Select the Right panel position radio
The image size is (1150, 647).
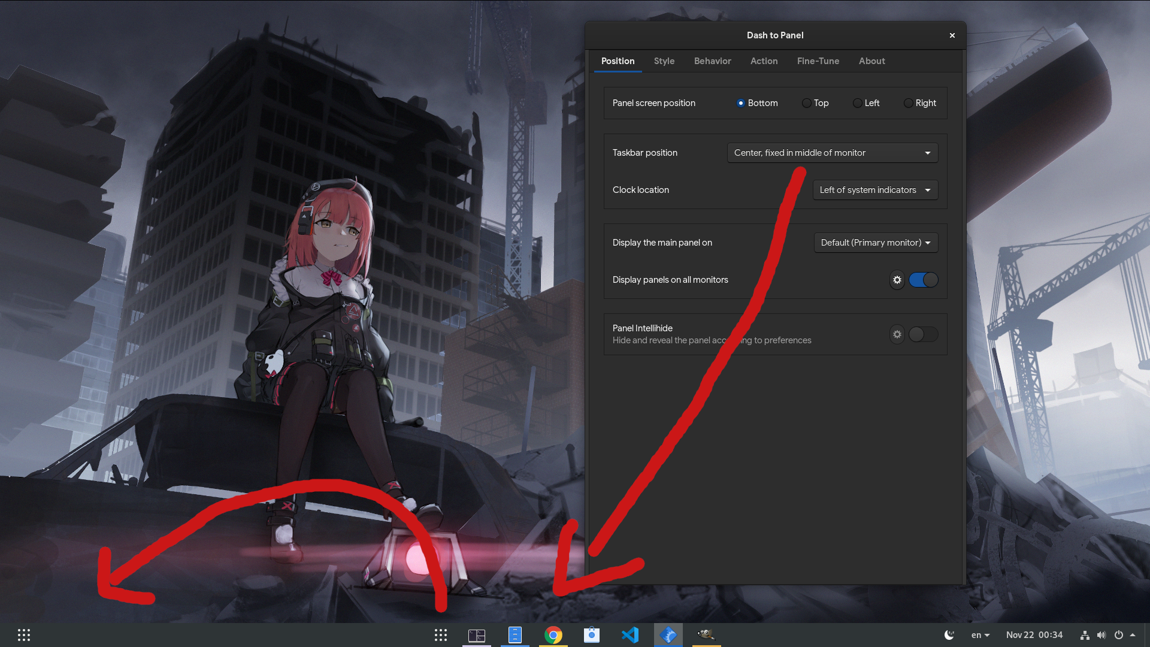[x=909, y=103]
